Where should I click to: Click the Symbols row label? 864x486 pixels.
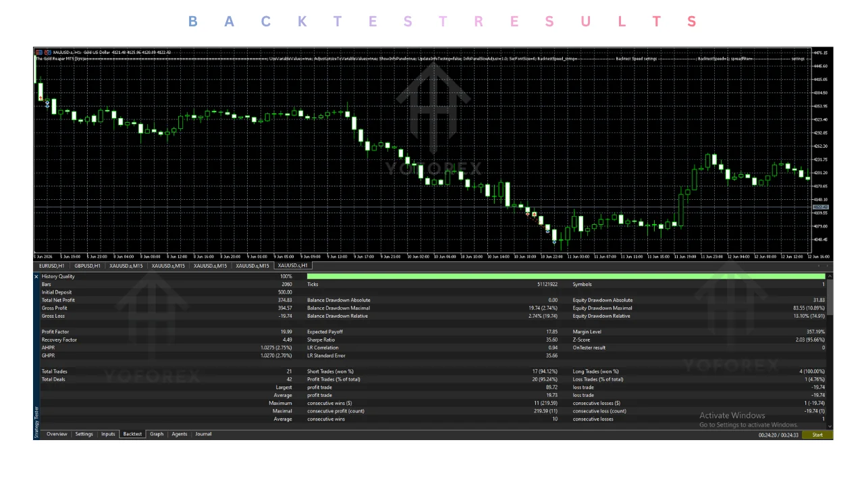coord(582,285)
